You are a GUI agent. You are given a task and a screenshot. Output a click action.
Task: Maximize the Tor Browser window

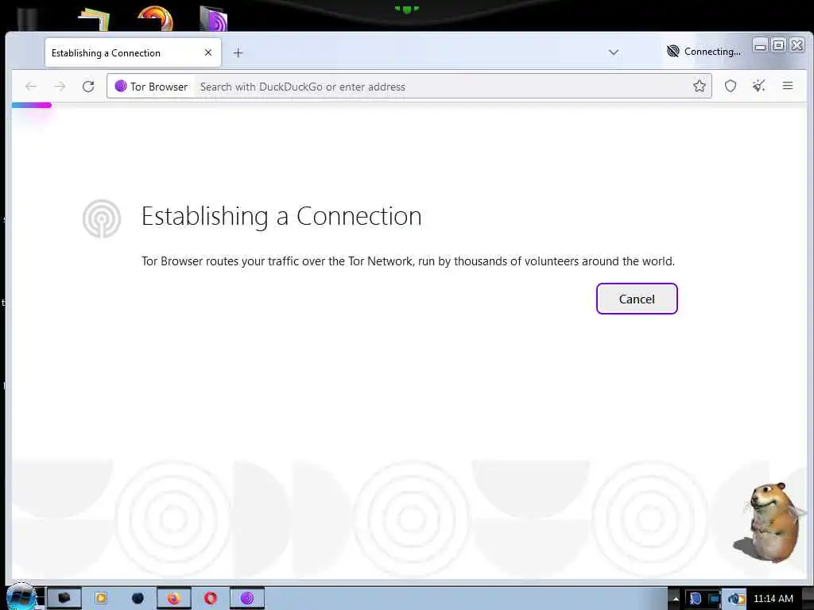778,45
